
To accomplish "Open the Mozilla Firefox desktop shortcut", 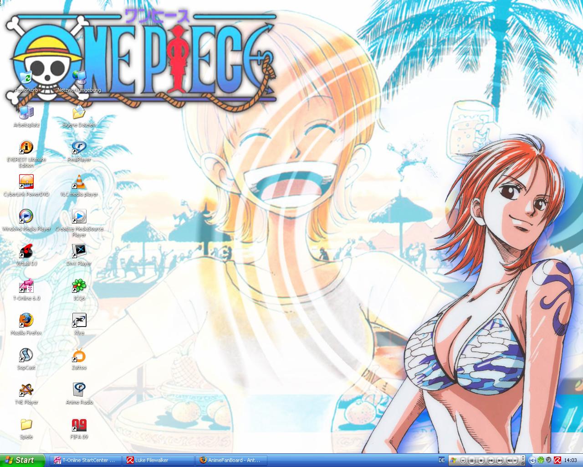I will coord(26,321).
